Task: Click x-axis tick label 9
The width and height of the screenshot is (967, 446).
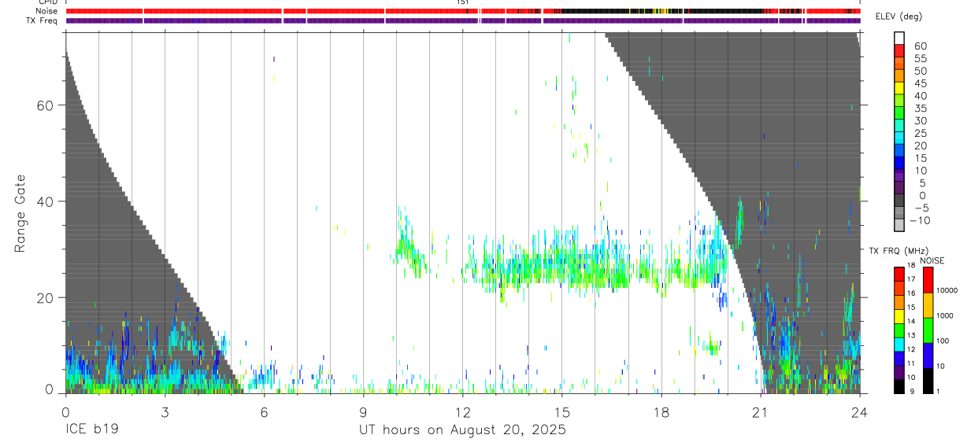Action: coord(363,411)
